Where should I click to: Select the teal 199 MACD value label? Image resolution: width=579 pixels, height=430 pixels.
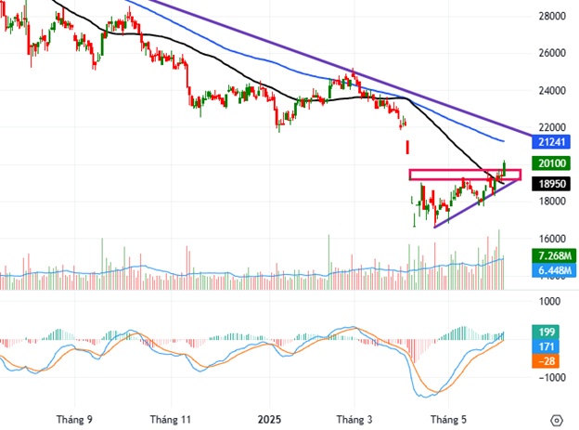coord(548,332)
